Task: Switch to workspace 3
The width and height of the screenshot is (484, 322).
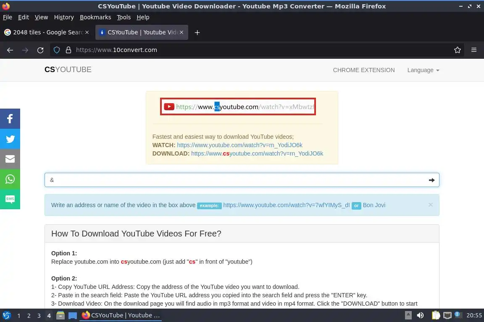Action: (39, 316)
